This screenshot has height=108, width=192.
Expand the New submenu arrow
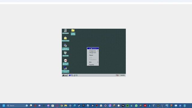98,62
